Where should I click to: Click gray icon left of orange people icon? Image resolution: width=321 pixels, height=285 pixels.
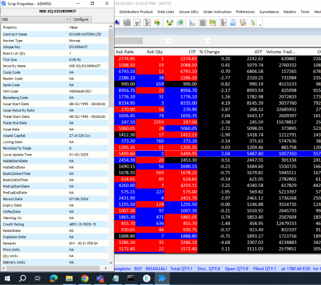(x=147, y=22)
